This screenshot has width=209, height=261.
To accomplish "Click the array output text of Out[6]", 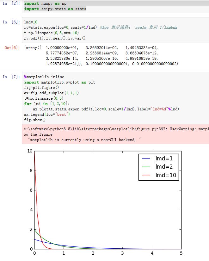I will pyautogui.click(x=101, y=56).
